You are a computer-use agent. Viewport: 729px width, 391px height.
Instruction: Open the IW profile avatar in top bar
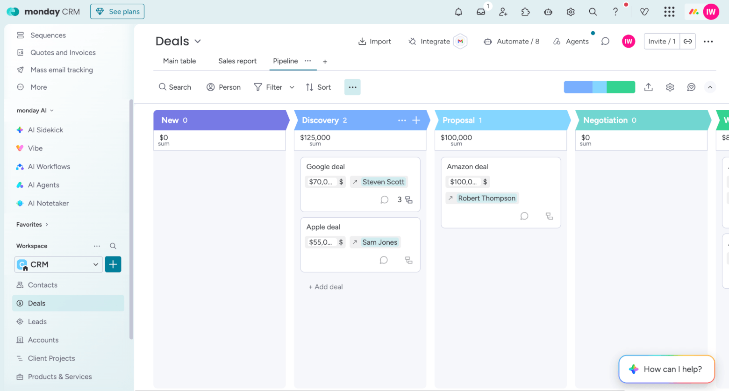[711, 12]
